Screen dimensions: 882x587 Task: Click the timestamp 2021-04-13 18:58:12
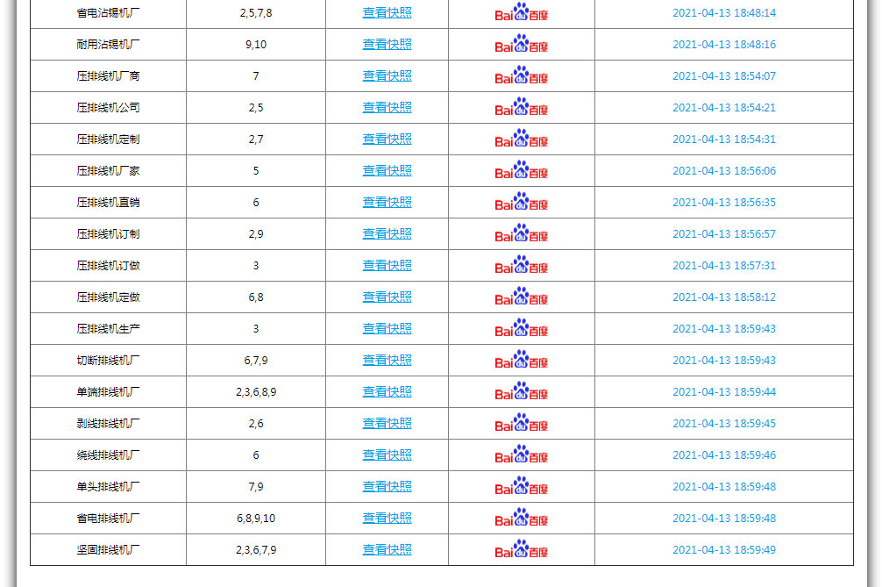tap(724, 297)
